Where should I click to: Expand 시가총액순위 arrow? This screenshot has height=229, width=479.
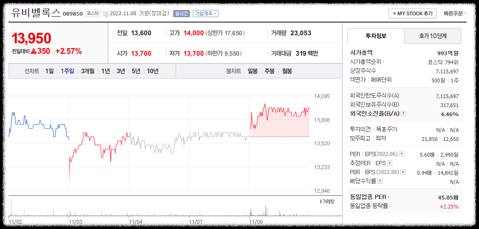point(384,62)
